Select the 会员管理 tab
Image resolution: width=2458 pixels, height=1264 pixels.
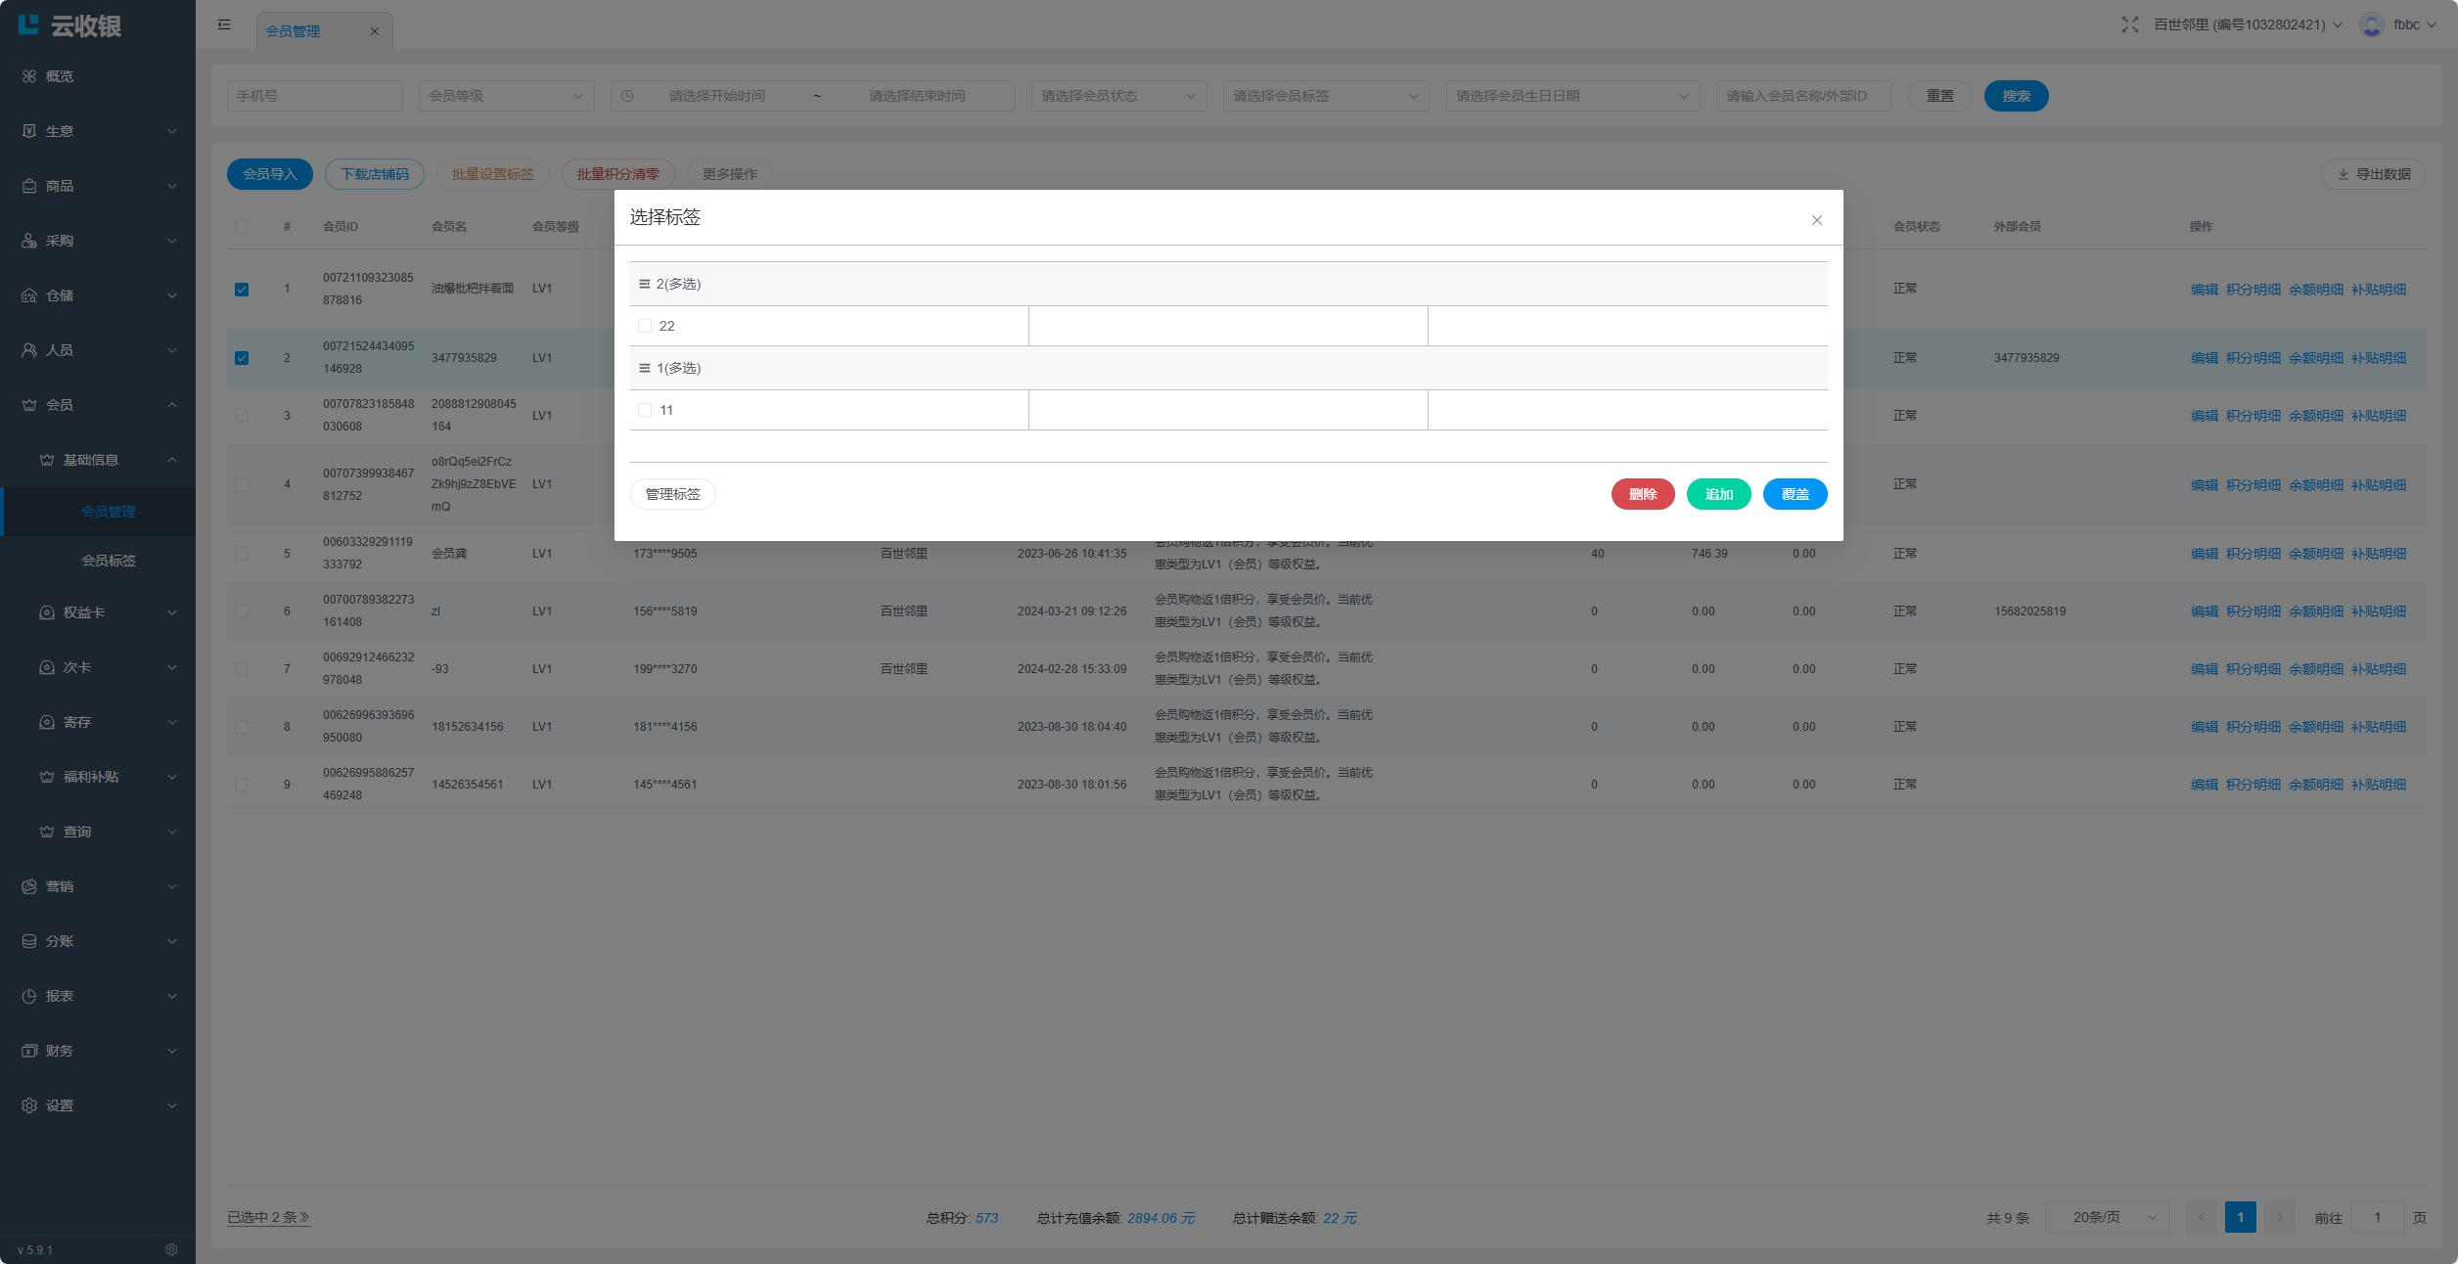pyautogui.click(x=294, y=31)
